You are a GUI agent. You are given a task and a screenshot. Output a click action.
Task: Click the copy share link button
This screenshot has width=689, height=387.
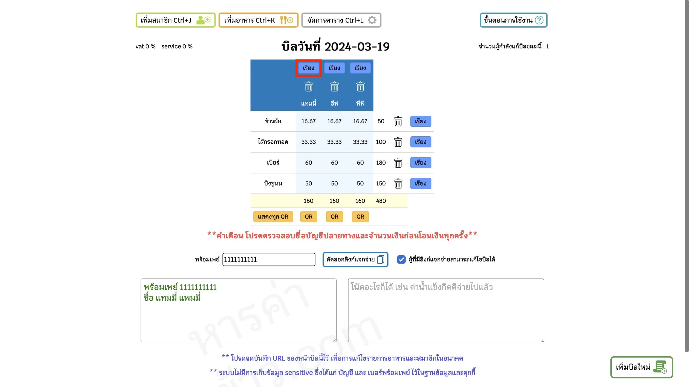tap(355, 259)
